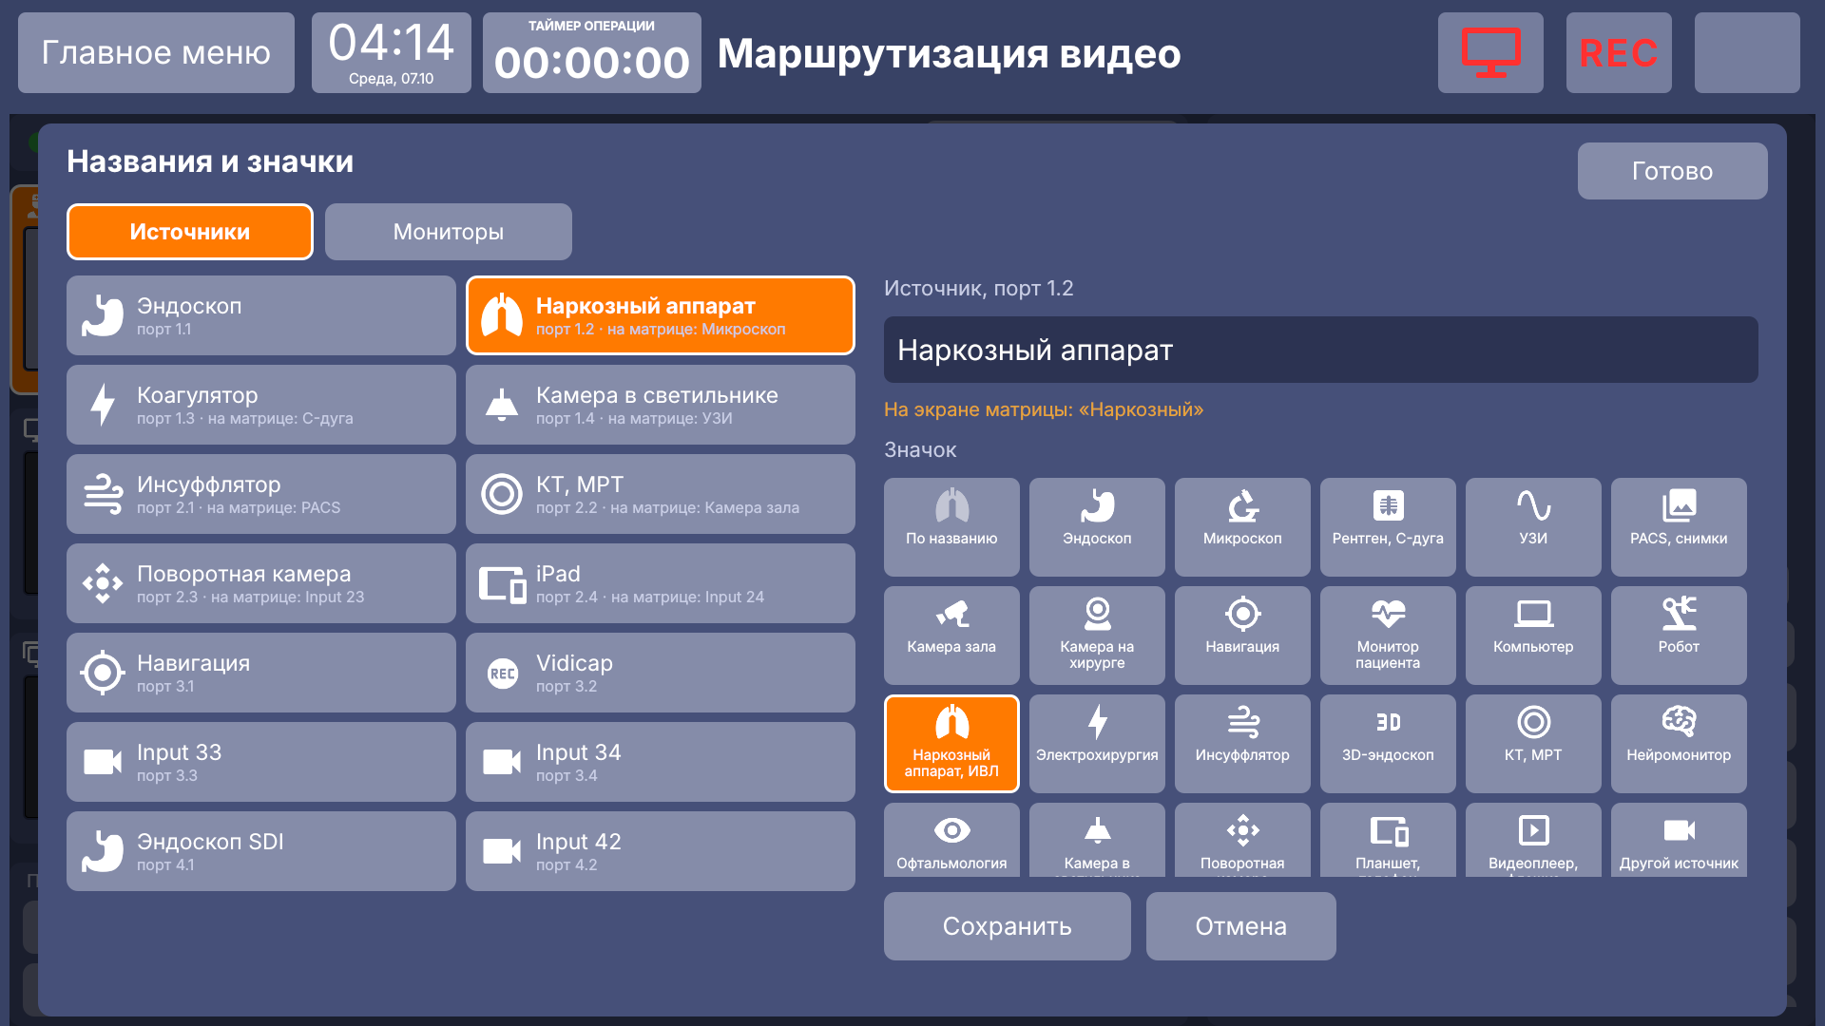This screenshot has width=1825, height=1026.
Task: Open Главное меню
Action: coord(156,52)
